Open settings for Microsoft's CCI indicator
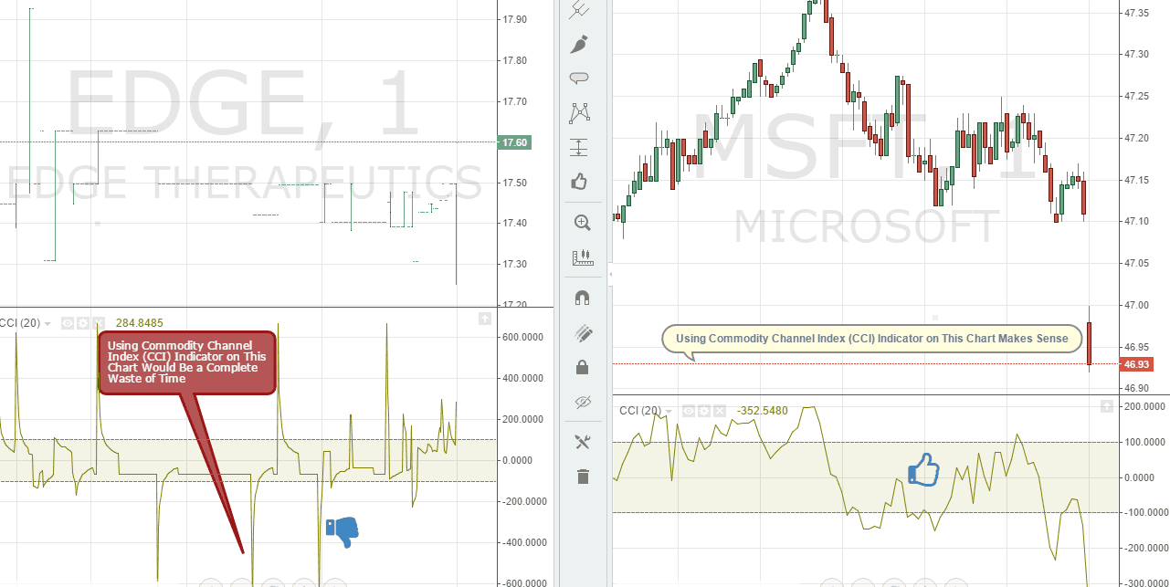Screen dimensions: 1170x587 click(702, 411)
